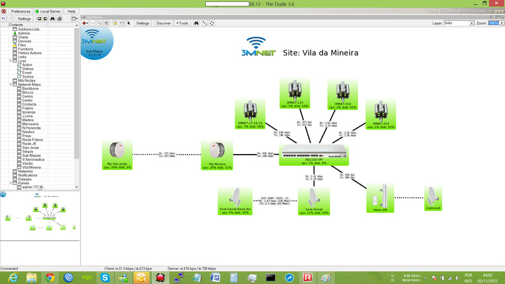Select Syslog under Logs
This screenshot has width=505, height=284.
click(x=28, y=76)
